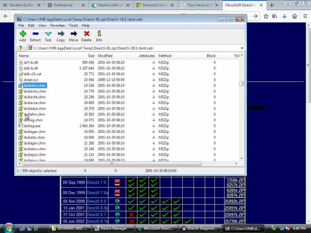Open the Favorites menu
This screenshot has width=311, height=233.
point(57,25)
